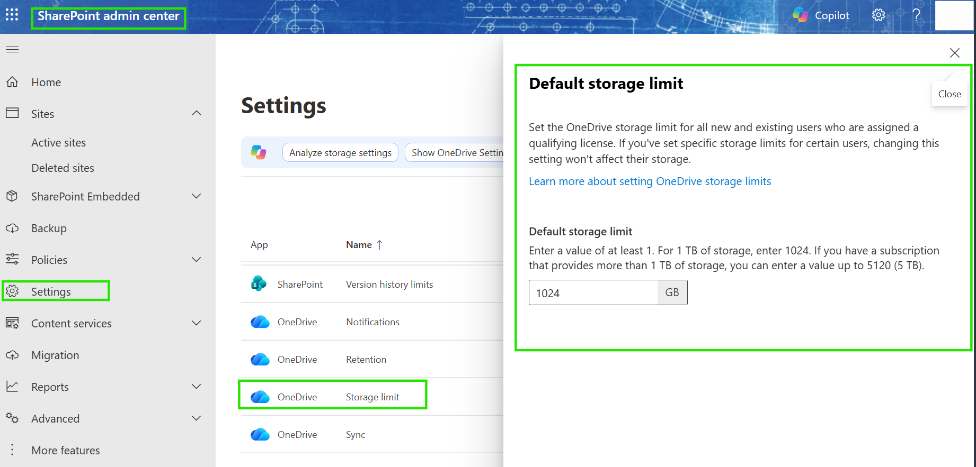
Task: Open the Notifications setting
Action: (372, 322)
